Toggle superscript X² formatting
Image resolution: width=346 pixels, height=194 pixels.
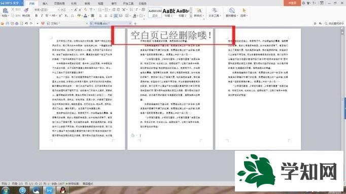(60, 16)
